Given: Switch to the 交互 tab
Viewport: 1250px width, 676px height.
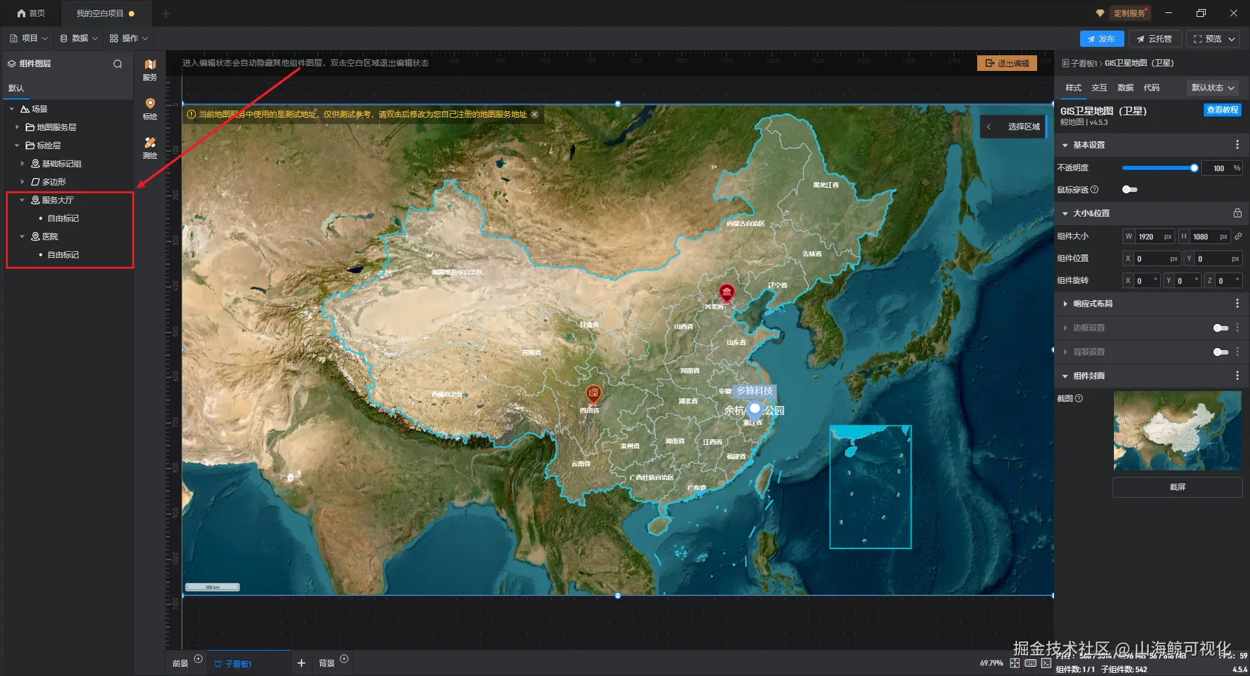Looking at the screenshot, I should pos(1099,88).
